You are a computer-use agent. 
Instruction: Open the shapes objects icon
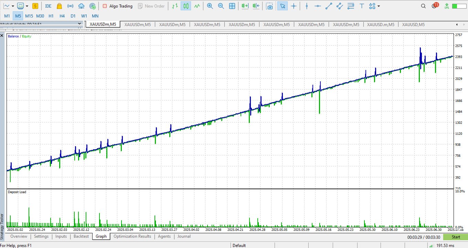(x=372, y=6)
